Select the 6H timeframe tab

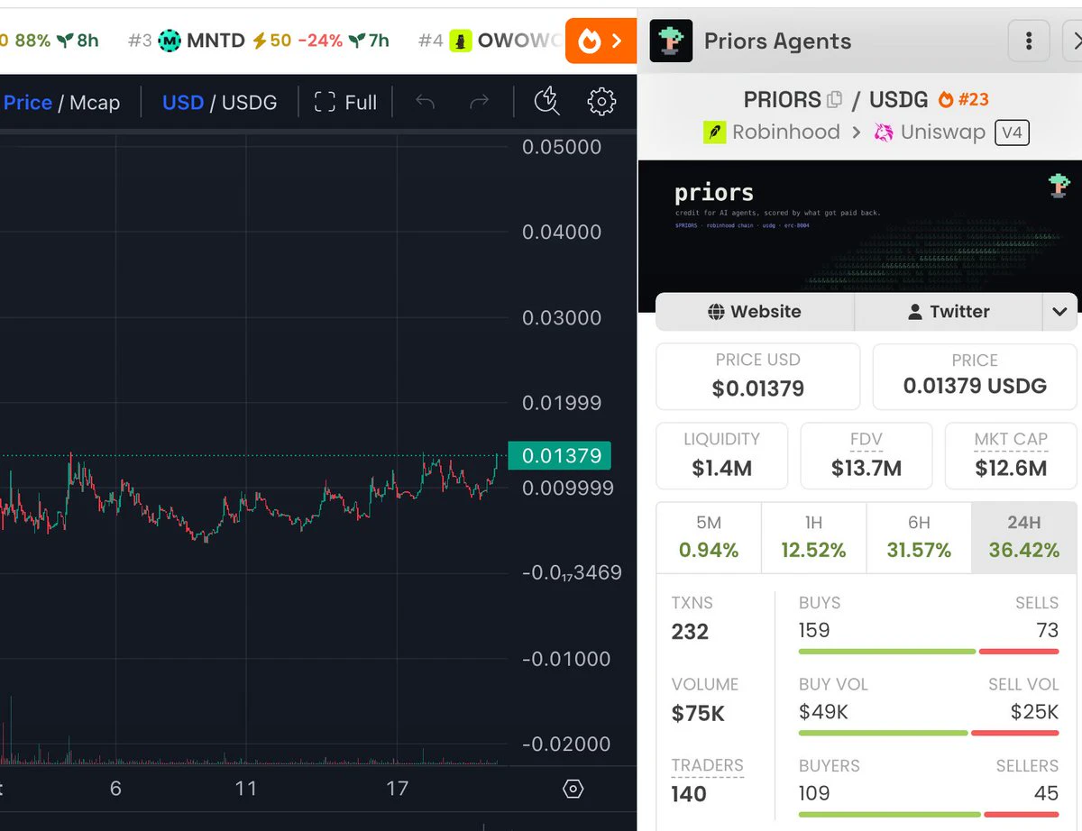point(919,537)
